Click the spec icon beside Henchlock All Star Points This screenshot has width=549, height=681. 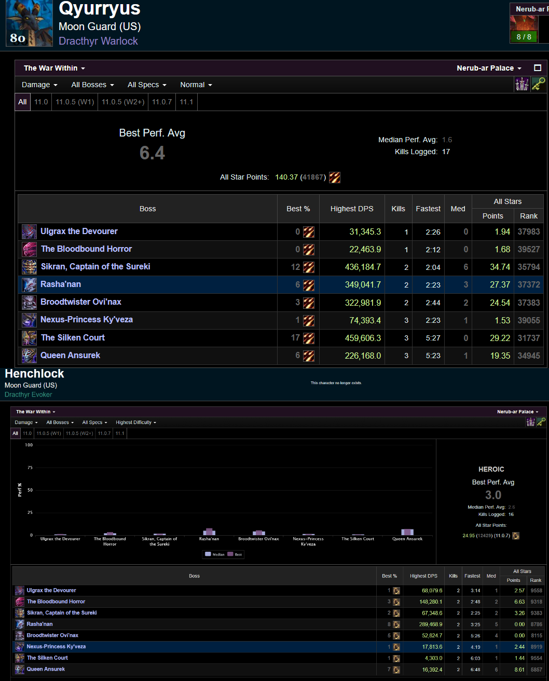[516, 536]
